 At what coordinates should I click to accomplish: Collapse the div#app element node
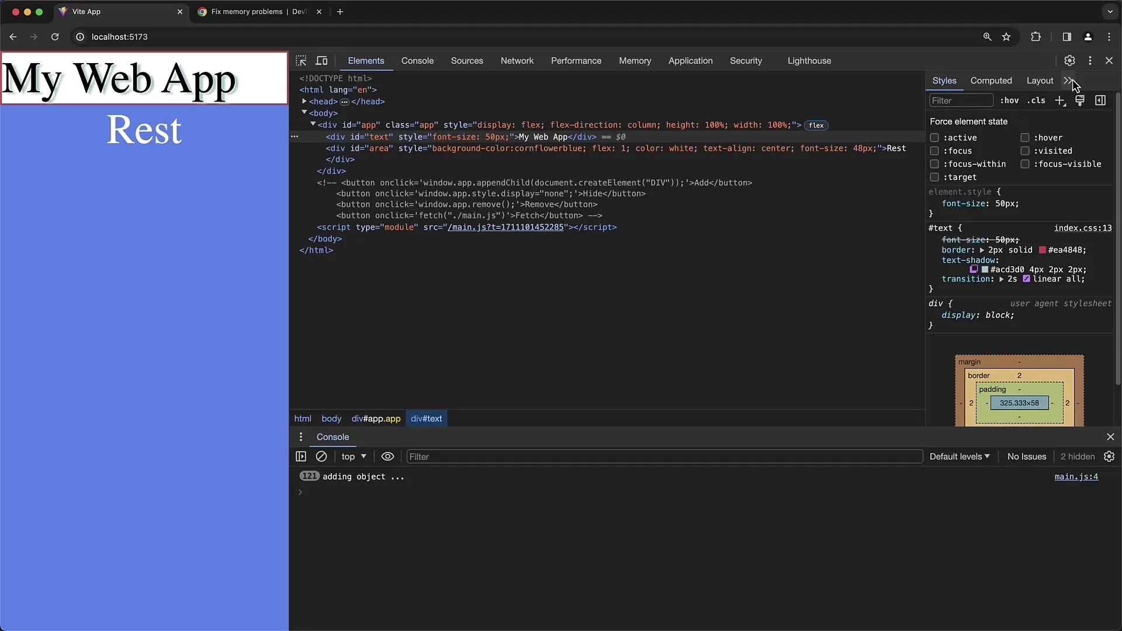(x=313, y=124)
